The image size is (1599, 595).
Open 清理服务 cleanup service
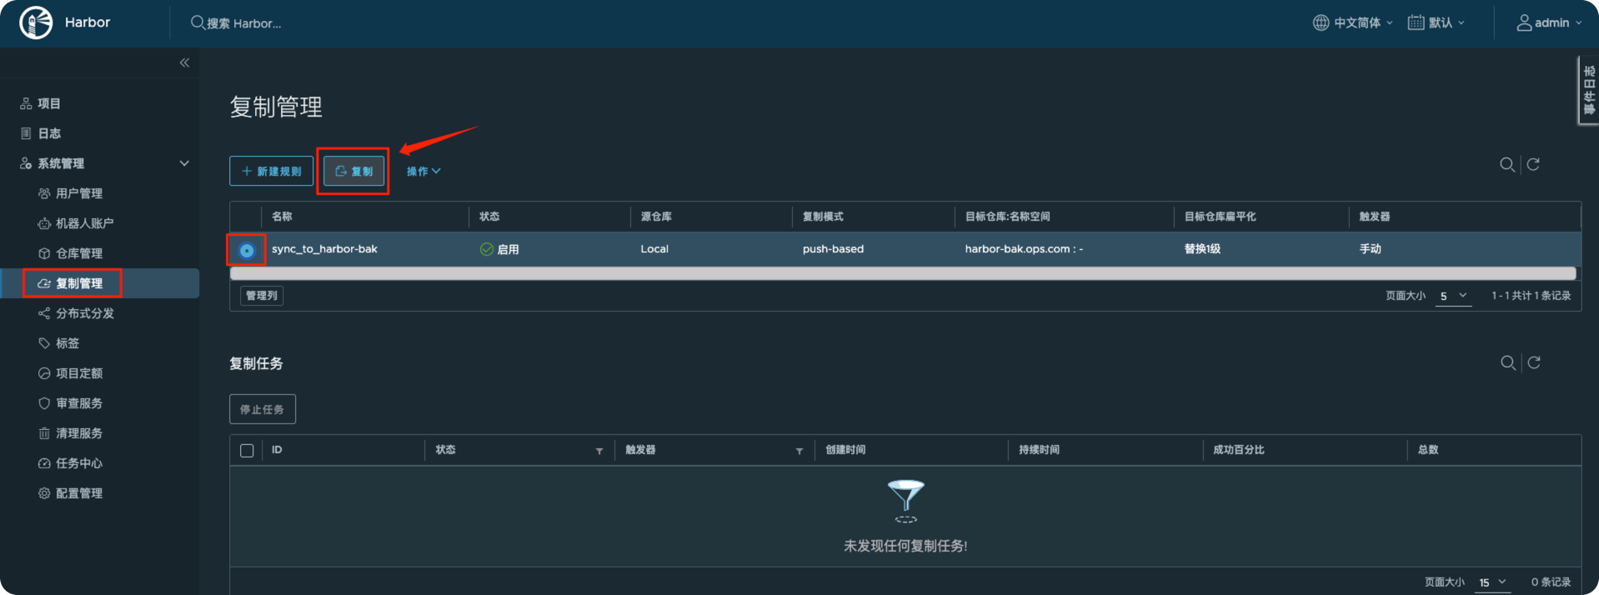pos(79,433)
